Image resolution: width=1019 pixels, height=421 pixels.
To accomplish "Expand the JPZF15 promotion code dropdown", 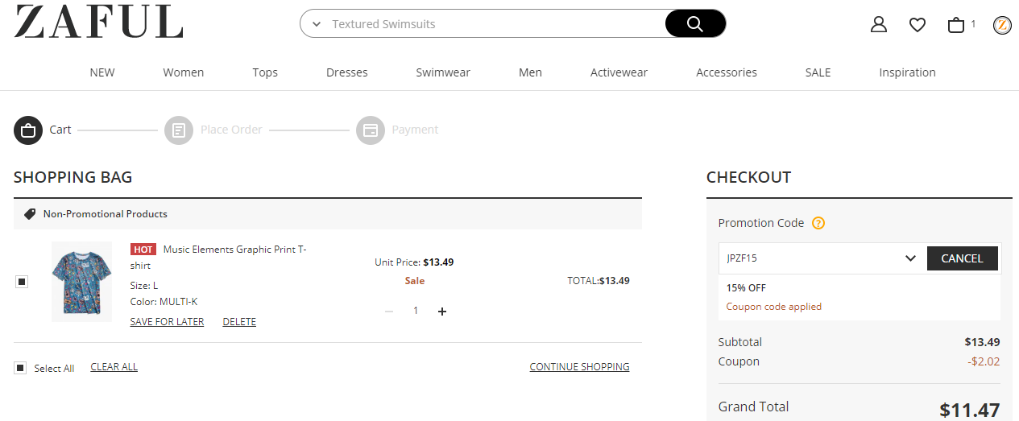I will [910, 258].
